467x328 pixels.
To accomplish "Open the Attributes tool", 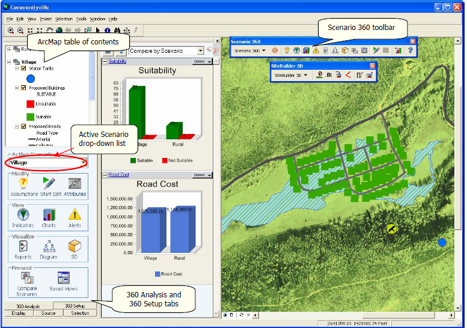I will pyautogui.click(x=75, y=184).
